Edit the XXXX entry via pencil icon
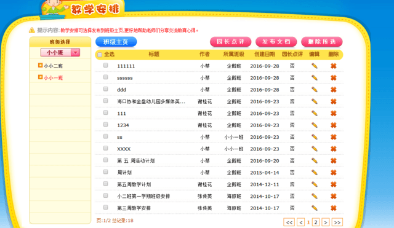This screenshot has width=394, height=228. (315, 149)
